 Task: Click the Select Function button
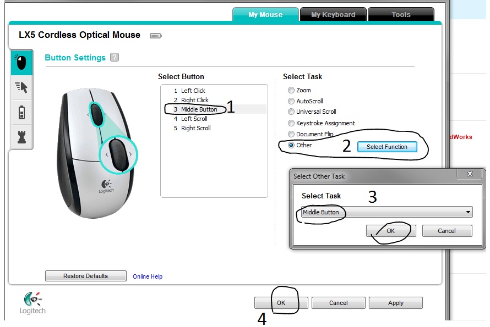(387, 147)
